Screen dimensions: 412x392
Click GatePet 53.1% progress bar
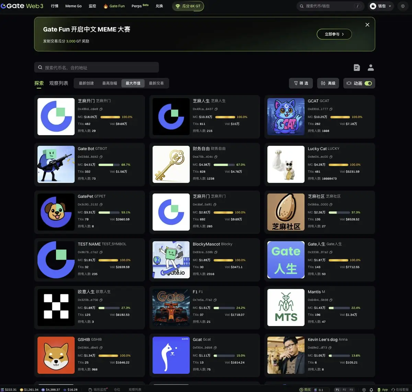click(109, 212)
